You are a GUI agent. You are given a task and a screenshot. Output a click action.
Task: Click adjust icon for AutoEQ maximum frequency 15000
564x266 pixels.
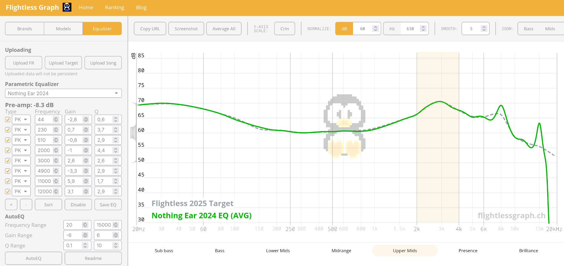pos(116,225)
